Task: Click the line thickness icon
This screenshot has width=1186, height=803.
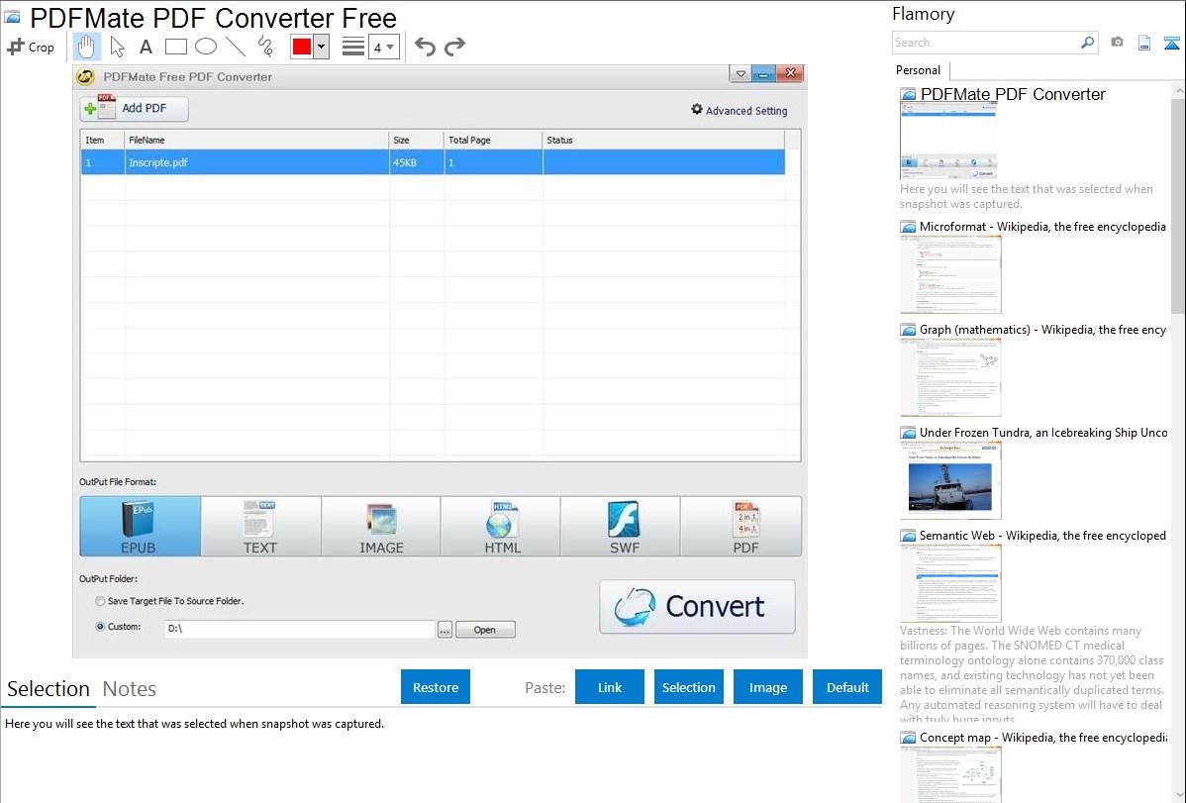Action: 353,47
